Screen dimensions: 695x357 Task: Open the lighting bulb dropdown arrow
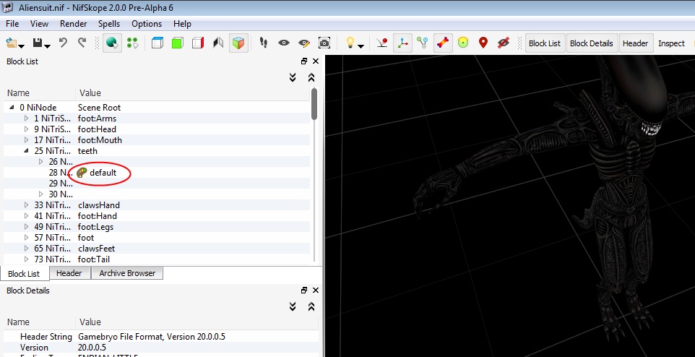tap(361, 46)
